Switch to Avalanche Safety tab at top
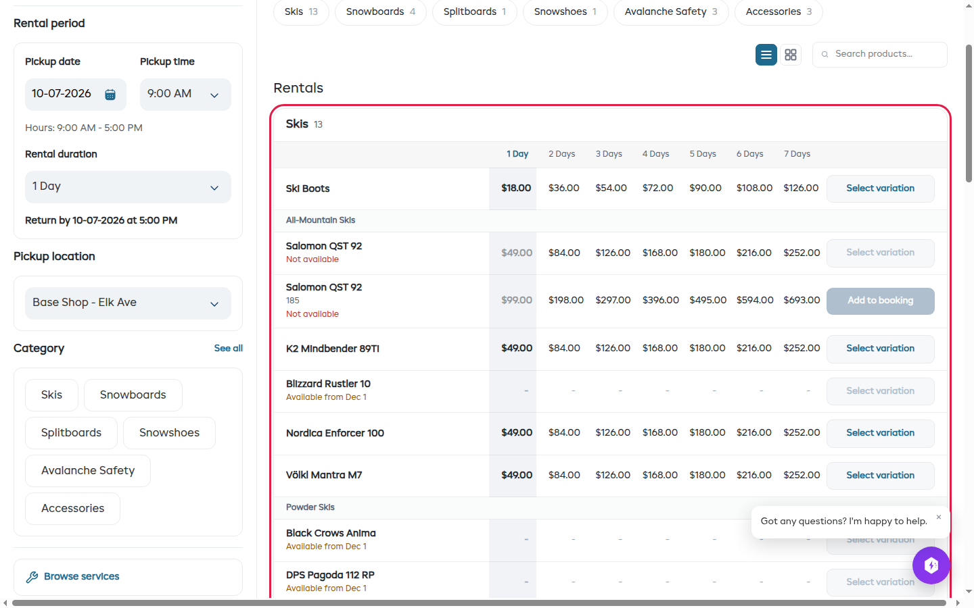This screenshot has width=974, height=608. [671, 12]
